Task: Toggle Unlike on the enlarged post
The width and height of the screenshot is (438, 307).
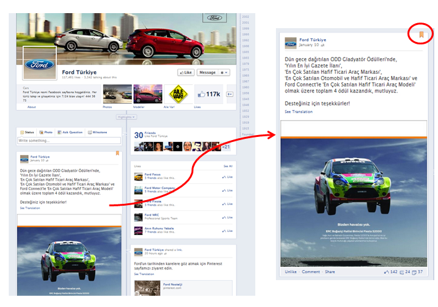Action: tap(290, 272)
